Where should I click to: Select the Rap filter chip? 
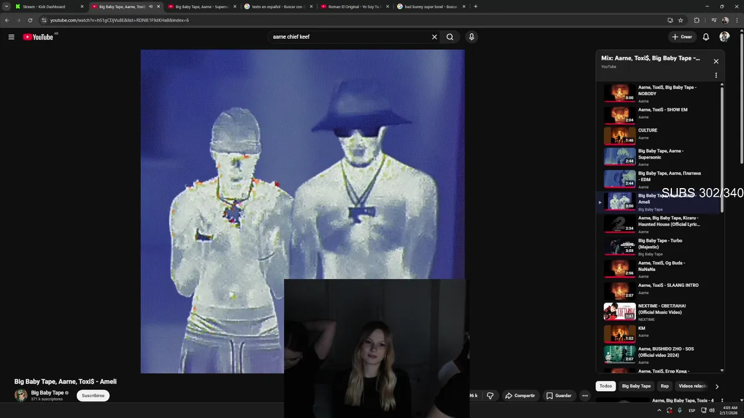pos(664,386)
